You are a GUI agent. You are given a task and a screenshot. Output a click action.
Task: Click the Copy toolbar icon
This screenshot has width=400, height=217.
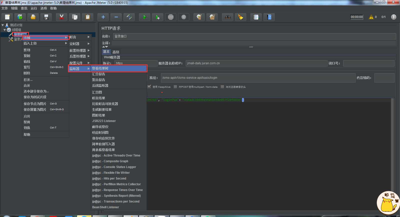click(x=75, y=17)
